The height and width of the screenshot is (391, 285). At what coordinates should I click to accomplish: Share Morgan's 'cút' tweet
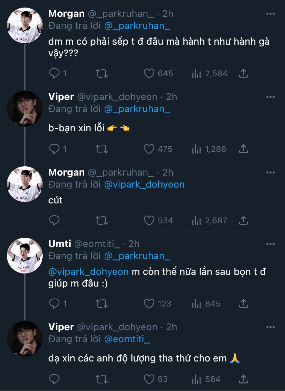point(243,220)
